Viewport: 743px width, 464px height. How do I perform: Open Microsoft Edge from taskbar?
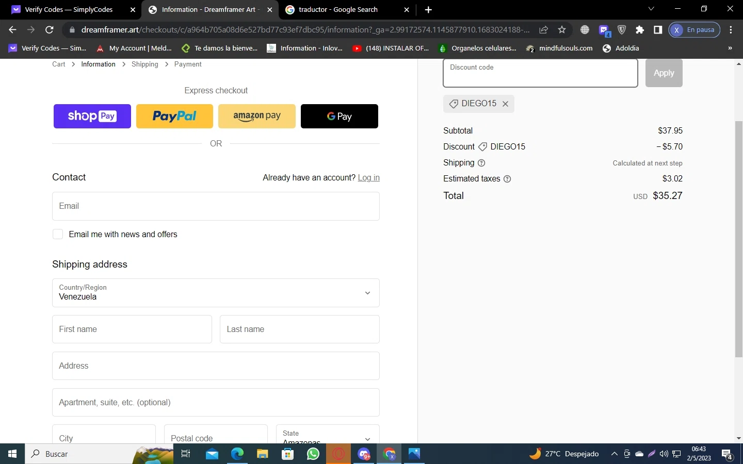[x=237, y=454]
